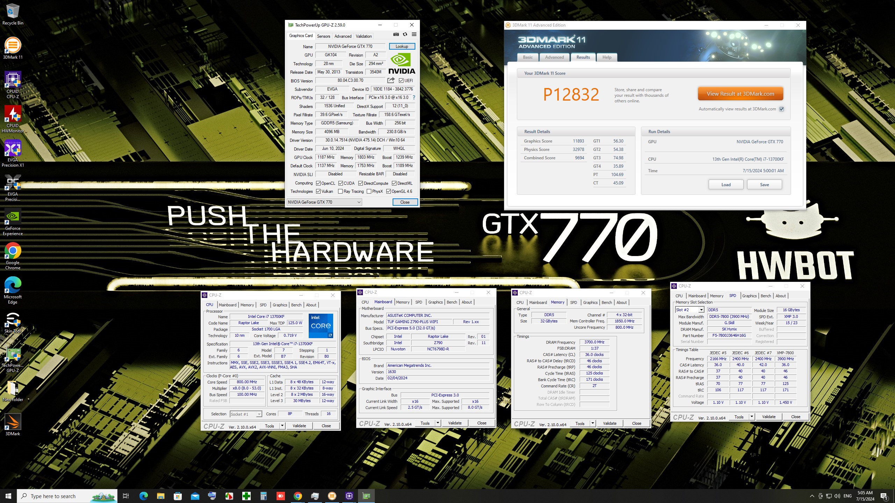Open the GPU-Z hamburger menu
895x503 pixels.
[414, 34]
